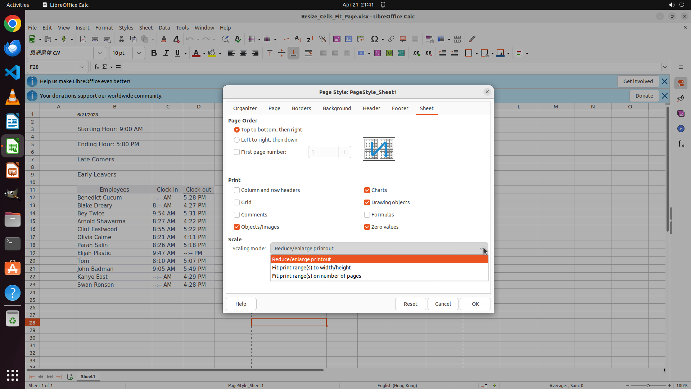Click the OK button
This screenshot has width=691, height=389.
pos(475,304)
